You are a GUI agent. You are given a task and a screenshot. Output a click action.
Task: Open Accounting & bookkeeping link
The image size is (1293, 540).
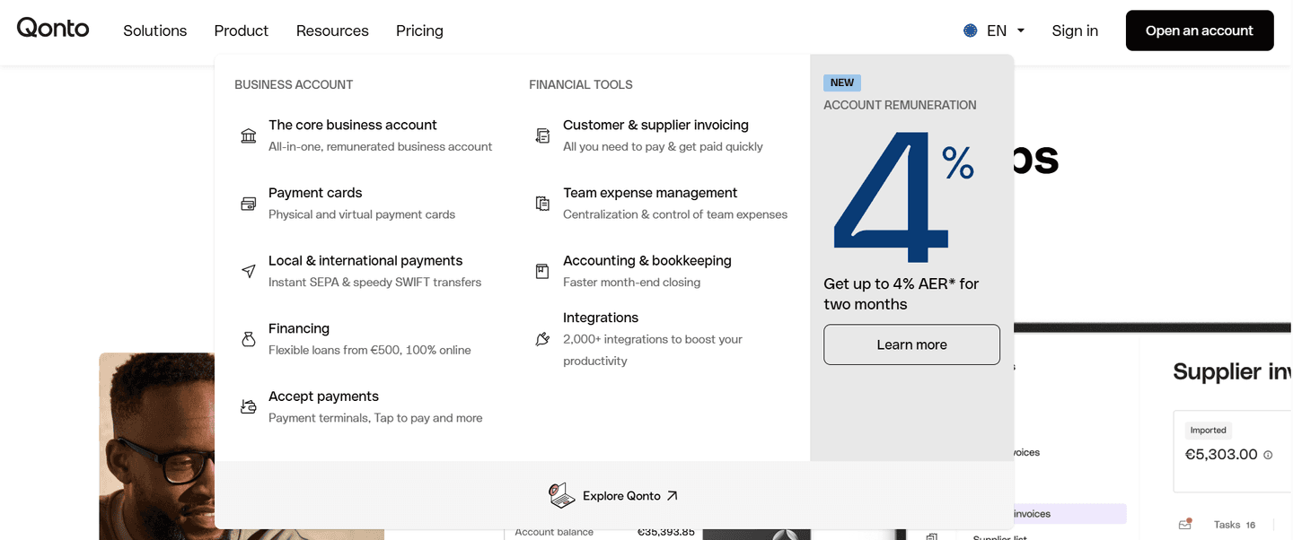pyautogui.click(x=647, y=261)
